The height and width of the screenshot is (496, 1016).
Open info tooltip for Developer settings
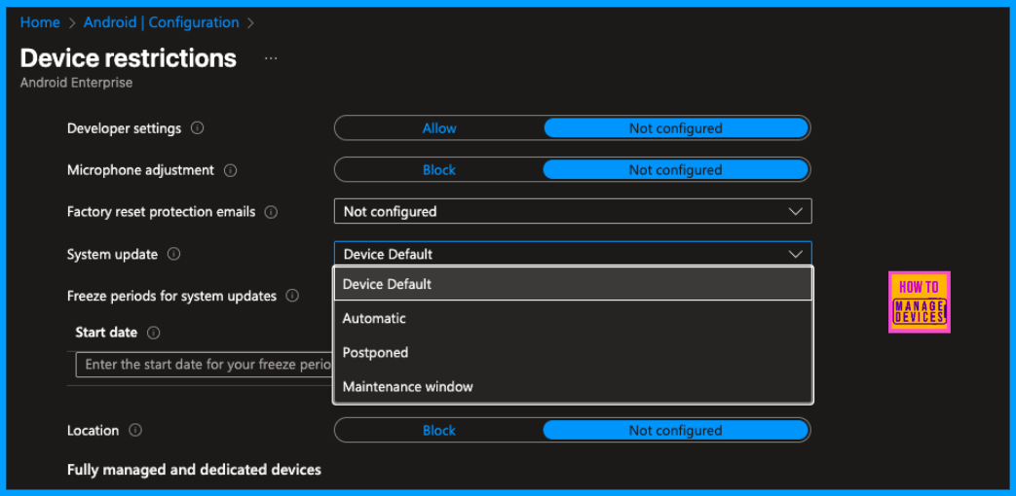(198, 128)
